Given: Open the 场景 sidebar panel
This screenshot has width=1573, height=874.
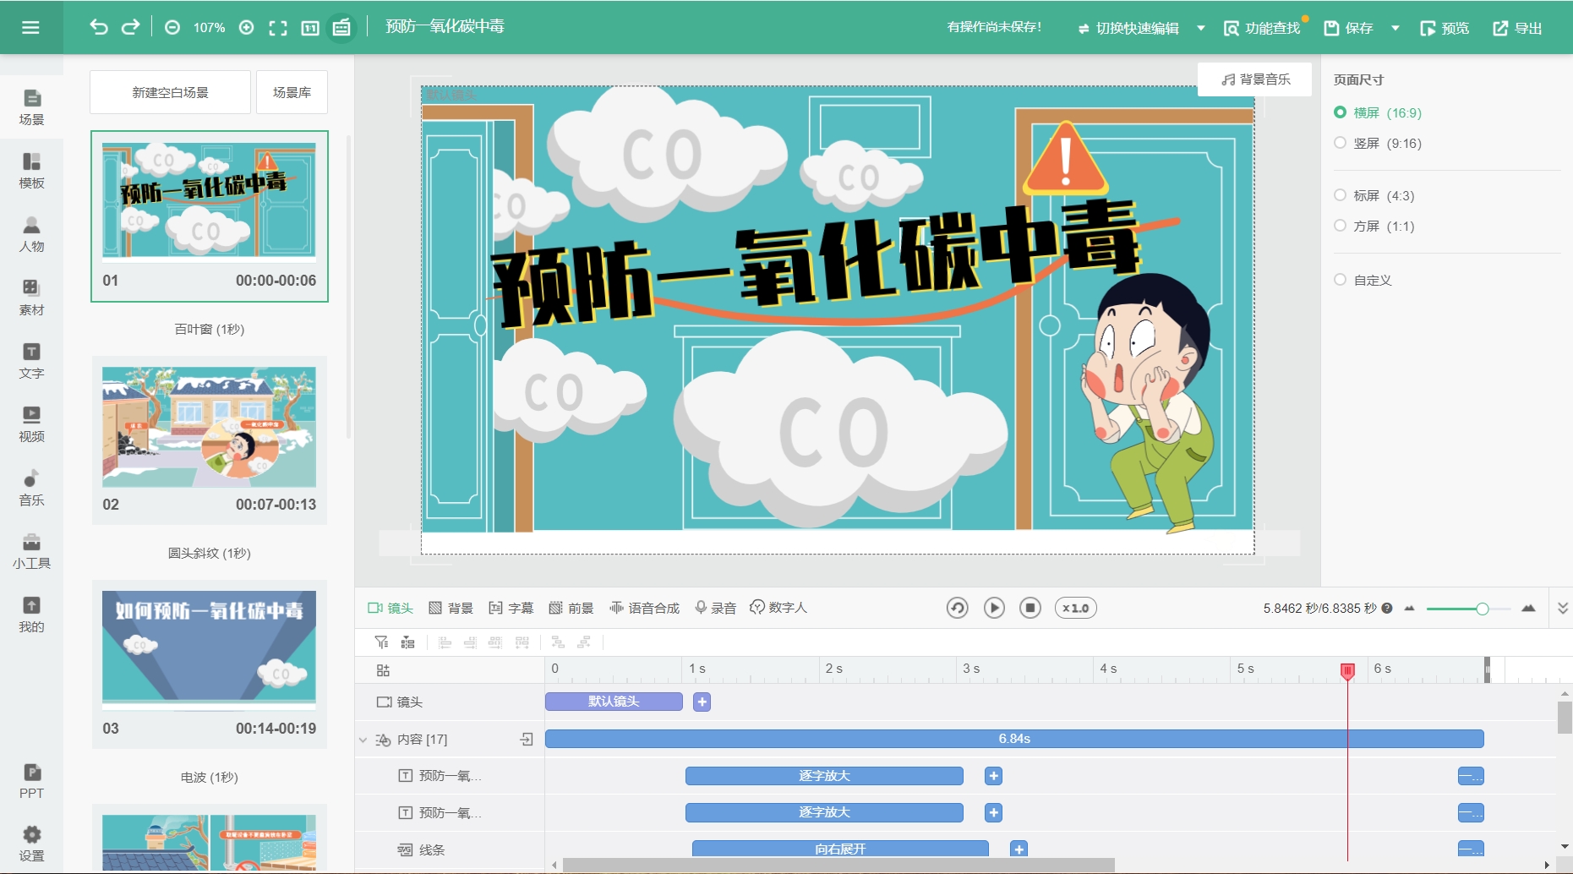Looking at the screenshot, I should click(x=31, y=107).
